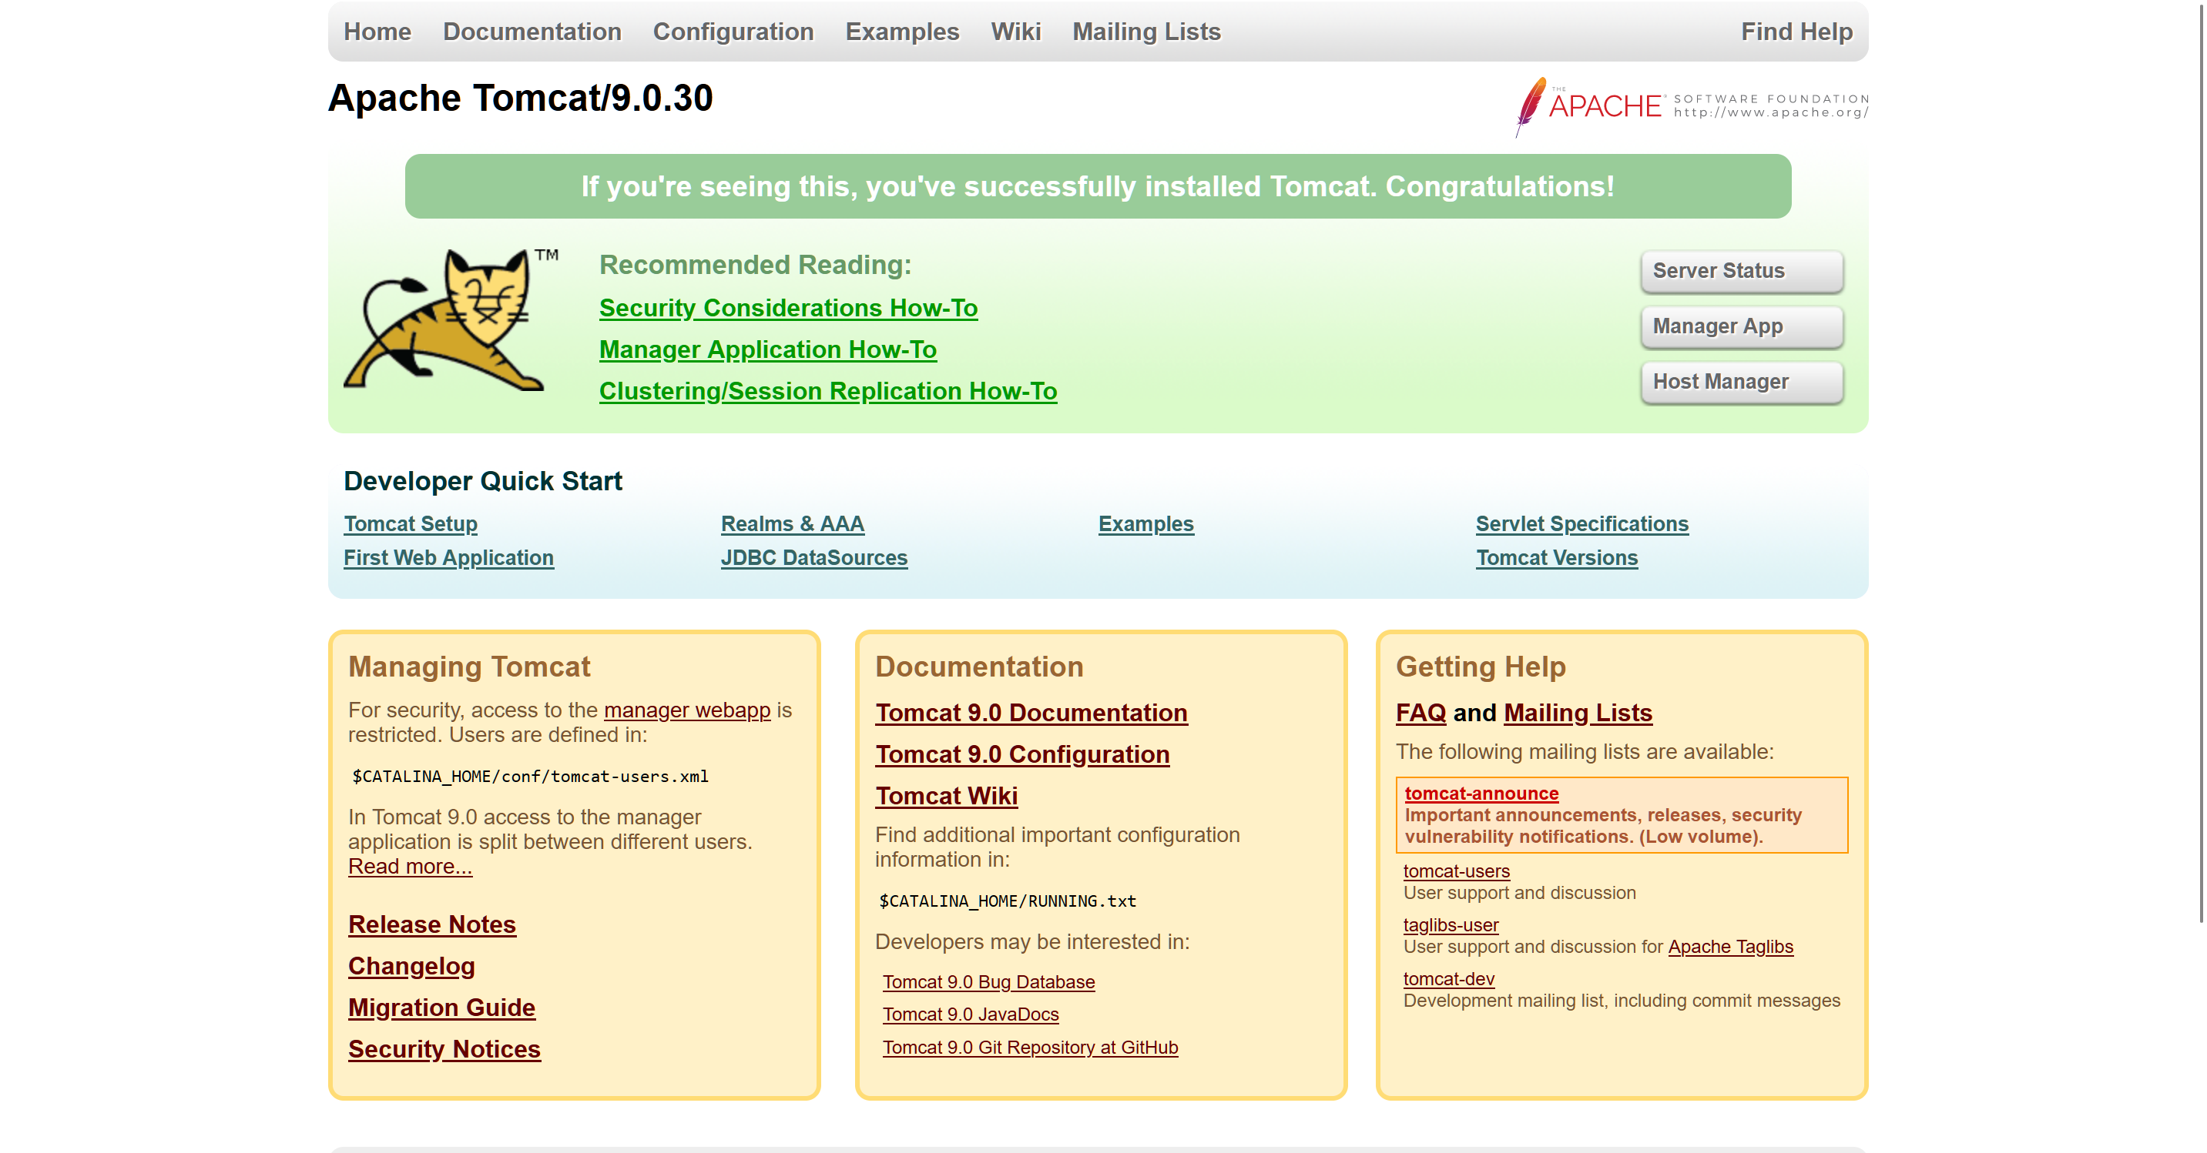2207x1153 pixels.
Task: Open the taglibs-user mailing list link
Action: click(x=1451, y=925)
